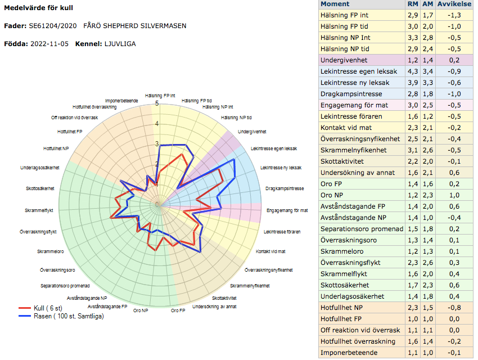The width and height of the screenshot is (478, 360).
Task: Click the AM column header
Action: coord(429,4)
